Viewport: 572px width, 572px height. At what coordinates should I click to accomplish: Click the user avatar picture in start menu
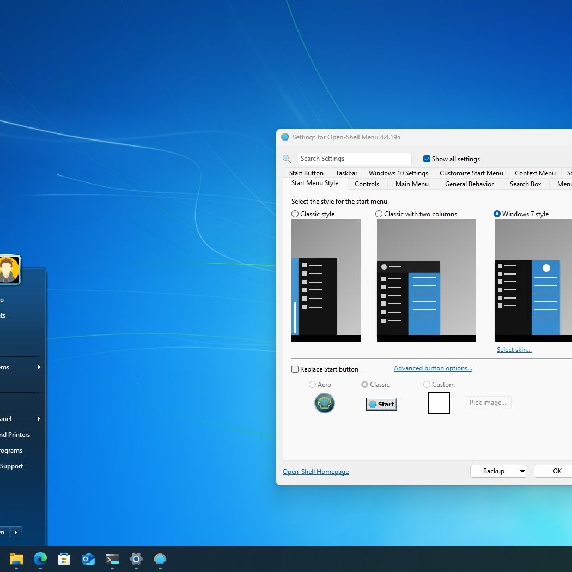[8, 270]
